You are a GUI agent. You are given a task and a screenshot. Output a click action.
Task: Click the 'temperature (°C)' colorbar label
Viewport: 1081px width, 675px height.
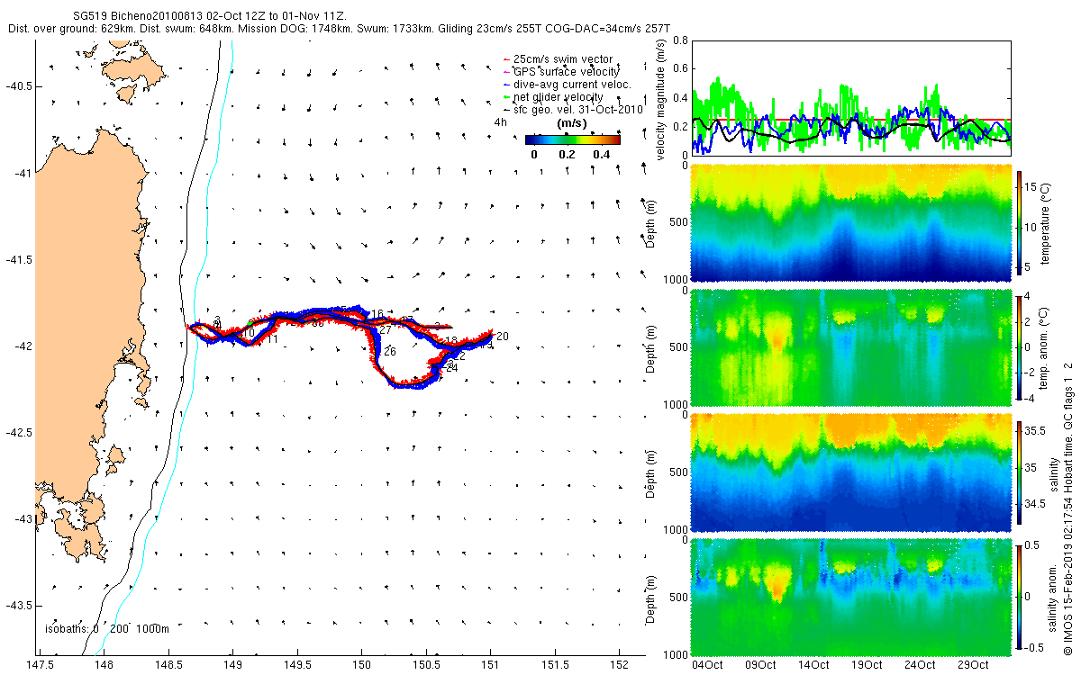point(1047,226)
